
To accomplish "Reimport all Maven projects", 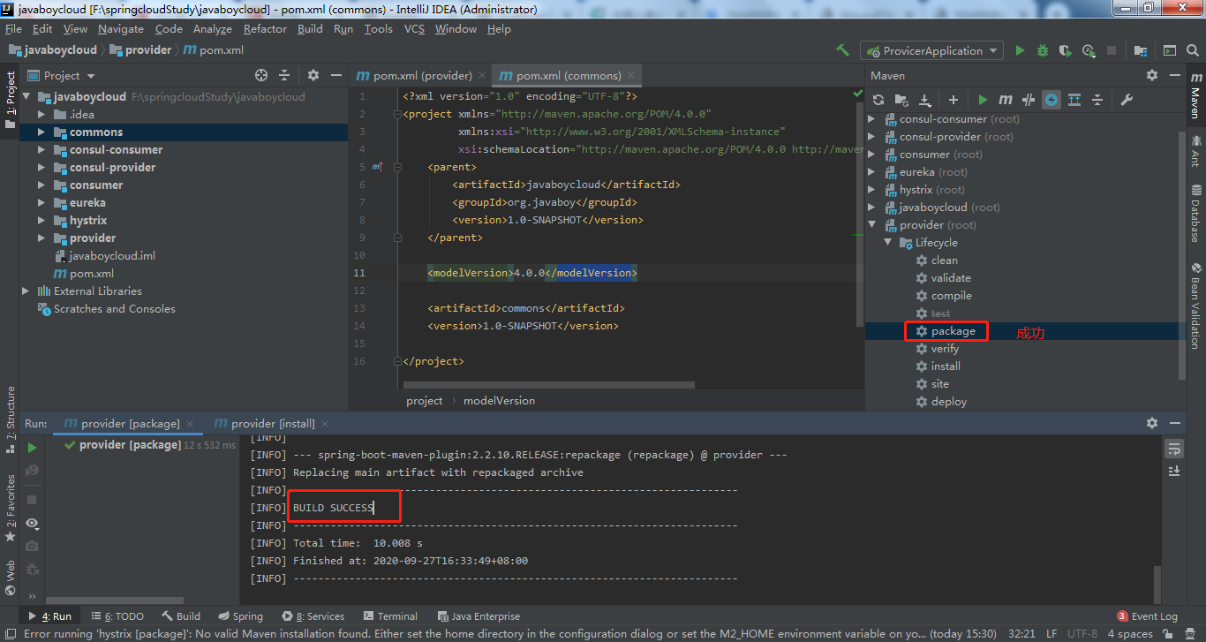I will [878, 100].
